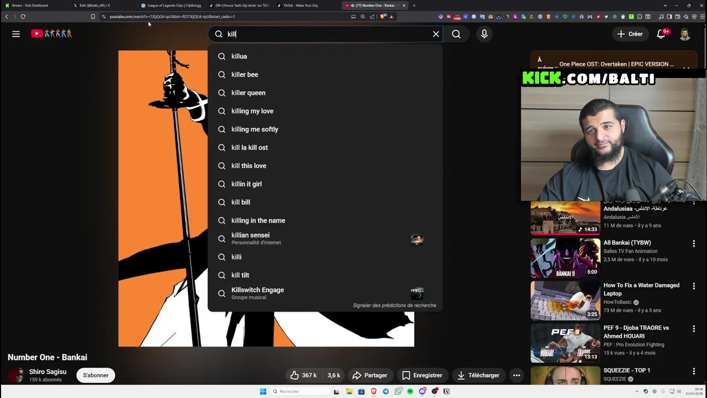Open SQUEEZIE - TOP 1 video title
This screenshot has height=398, width=707.
626,370
